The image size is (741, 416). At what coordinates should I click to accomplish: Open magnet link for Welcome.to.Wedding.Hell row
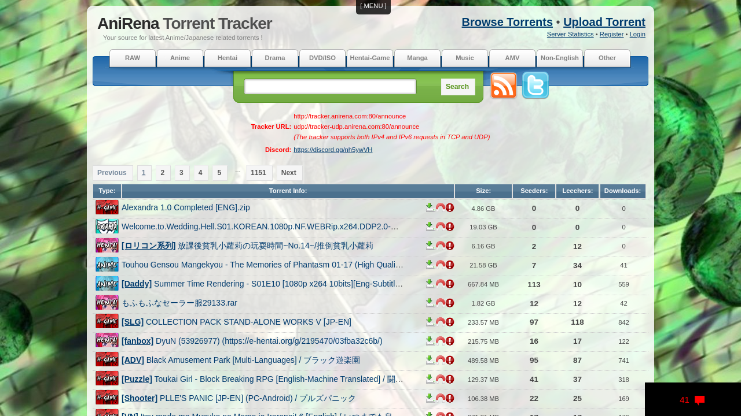point(441,226)
